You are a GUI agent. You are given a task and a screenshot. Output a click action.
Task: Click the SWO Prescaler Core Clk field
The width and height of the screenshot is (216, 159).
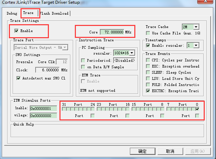(x=62, y=62)
